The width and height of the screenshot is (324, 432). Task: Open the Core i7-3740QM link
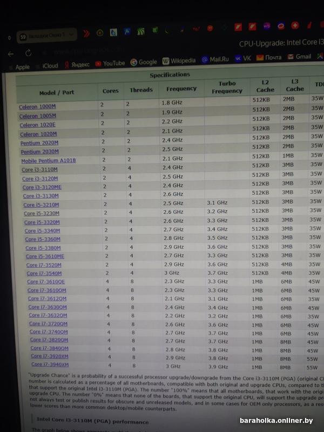click(x=49, y=332)
